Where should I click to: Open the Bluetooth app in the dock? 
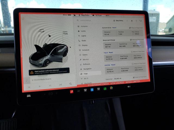point(92,90)
